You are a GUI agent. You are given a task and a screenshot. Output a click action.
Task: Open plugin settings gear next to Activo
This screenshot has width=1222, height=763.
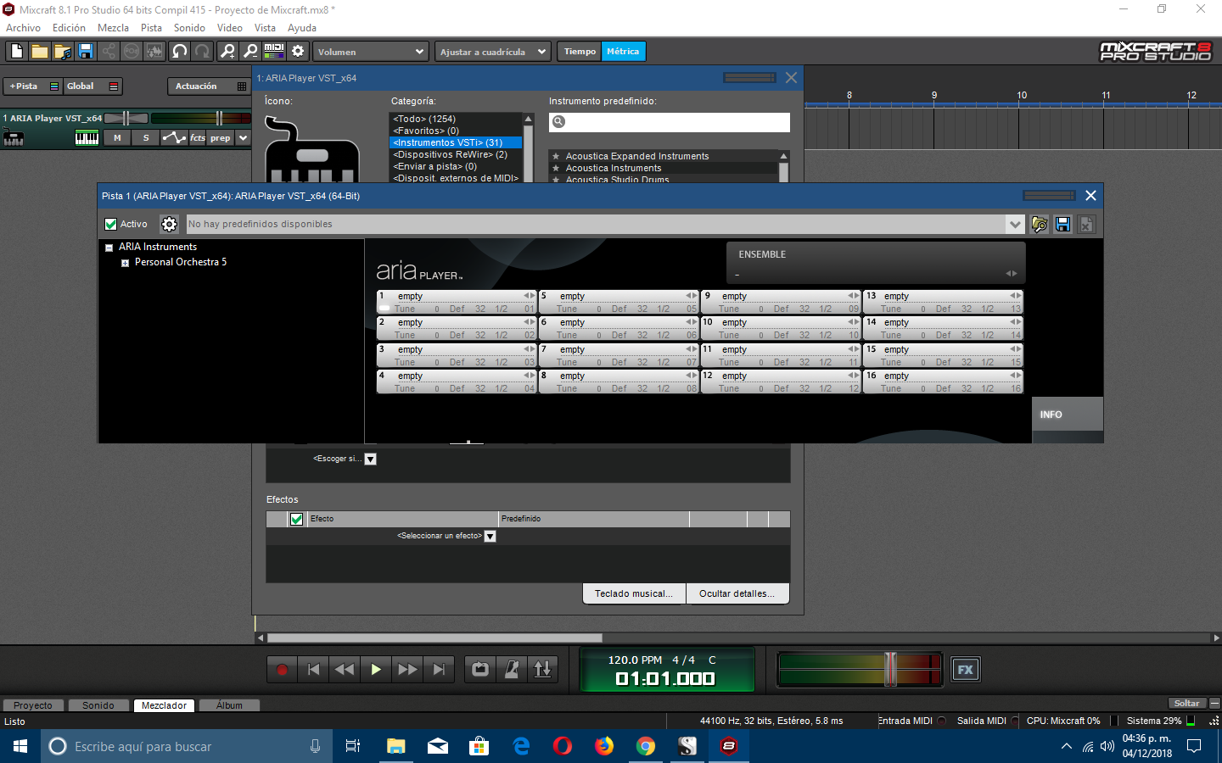click(x=169, y=224)
